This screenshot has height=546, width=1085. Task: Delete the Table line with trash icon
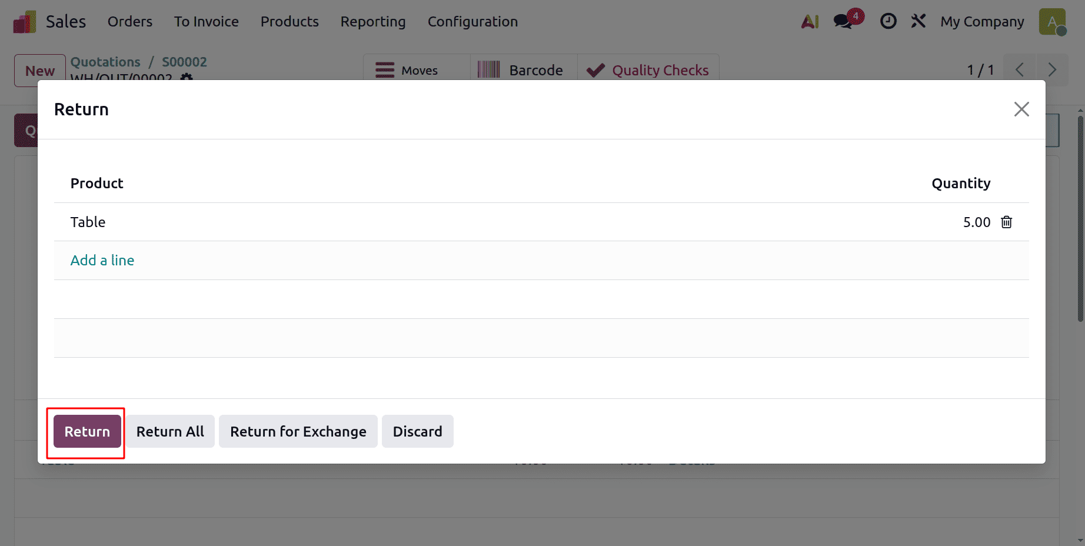point(1007,222)
